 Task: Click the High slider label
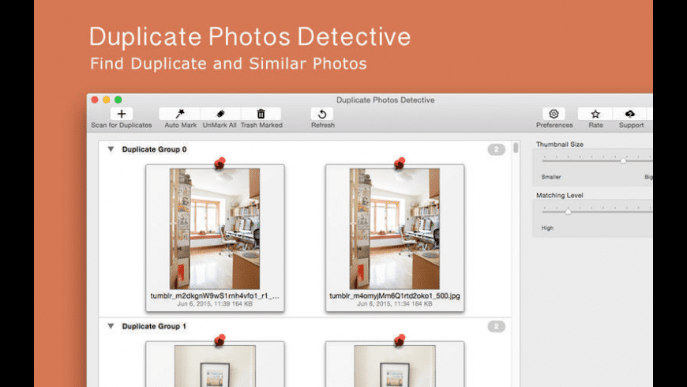tap(547, 228)
